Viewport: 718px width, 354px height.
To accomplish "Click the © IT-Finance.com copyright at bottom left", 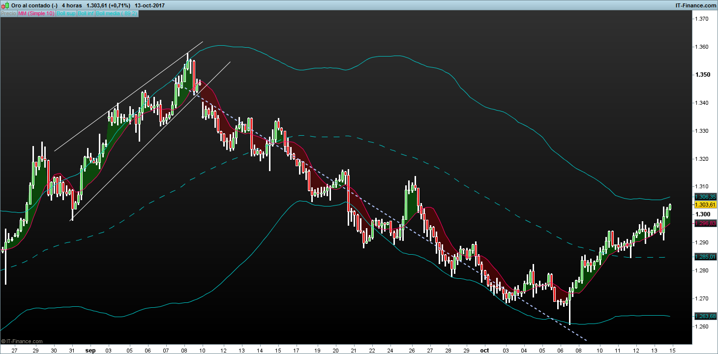I will 22,341.
